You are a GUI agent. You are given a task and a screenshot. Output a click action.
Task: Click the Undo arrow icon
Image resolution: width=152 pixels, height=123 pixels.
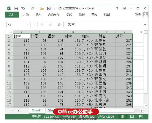pos(23,8)
